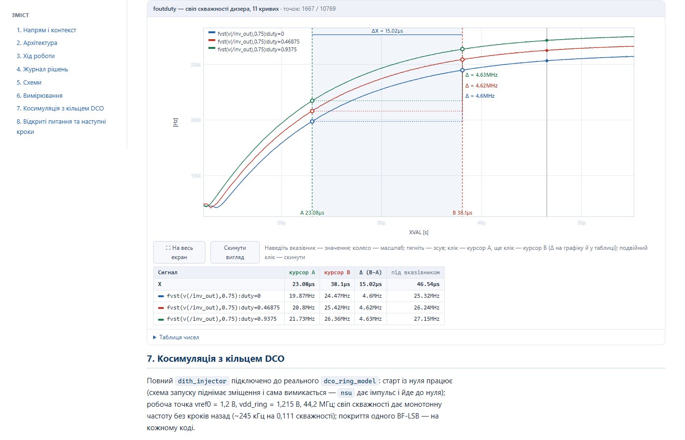Screen dimensions: 685x440
Task: Select table row for duty=0.46875 signal
Action: pyautogui.click(x=298, y=308)
